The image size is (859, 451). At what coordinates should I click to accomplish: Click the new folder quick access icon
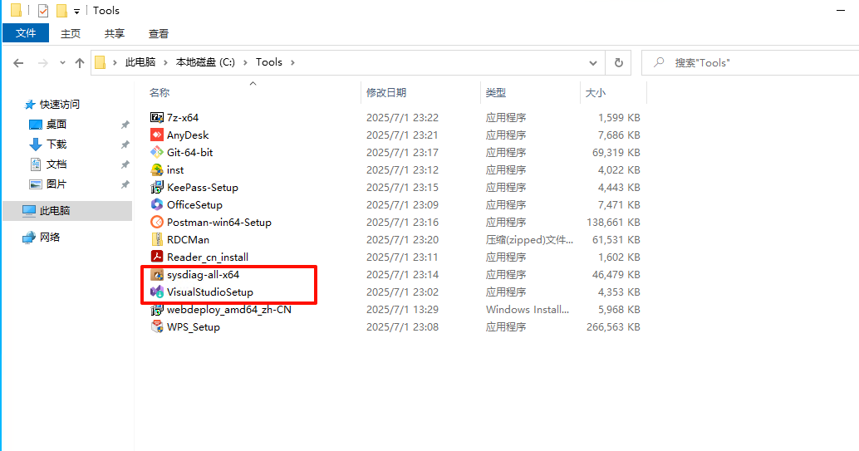pos(62,11)
